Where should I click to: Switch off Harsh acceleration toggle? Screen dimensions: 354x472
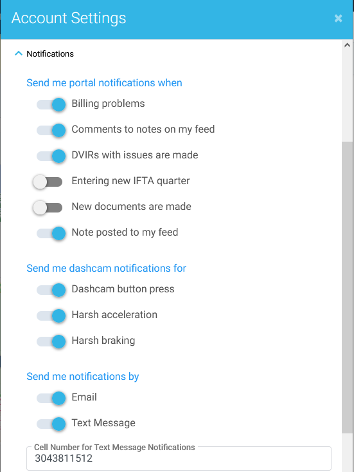point(51,316)
